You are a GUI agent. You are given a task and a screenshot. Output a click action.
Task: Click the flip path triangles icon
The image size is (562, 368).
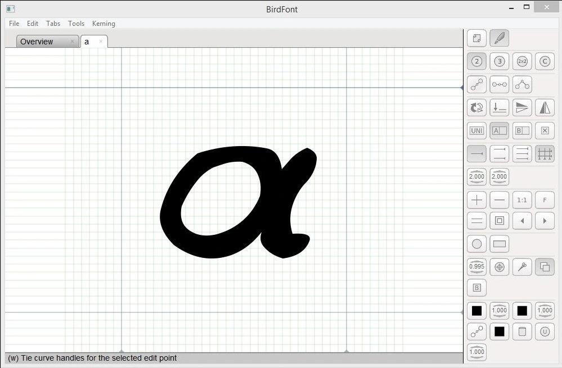[544, 107]
